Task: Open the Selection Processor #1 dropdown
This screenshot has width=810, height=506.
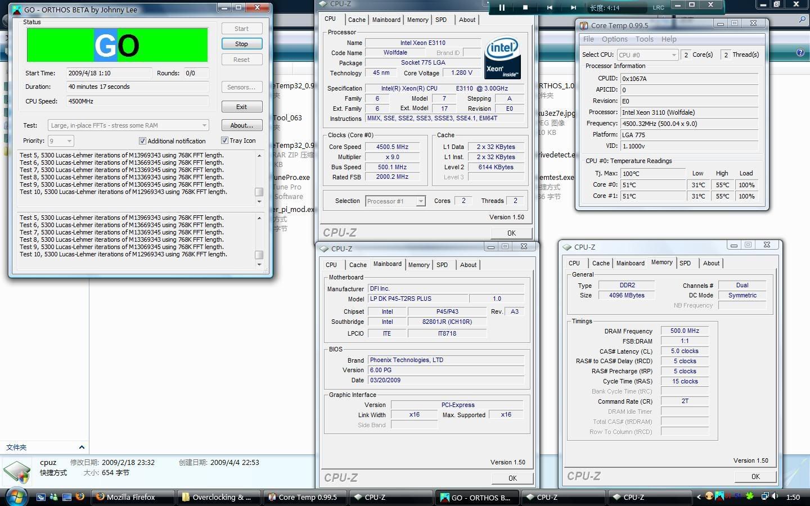Action: [395, 201]
